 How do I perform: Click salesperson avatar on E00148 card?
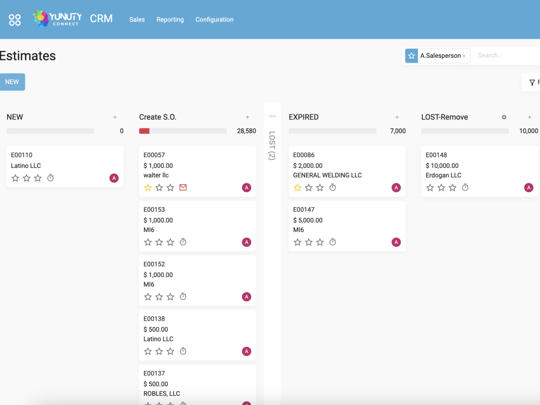coord(529,188)
